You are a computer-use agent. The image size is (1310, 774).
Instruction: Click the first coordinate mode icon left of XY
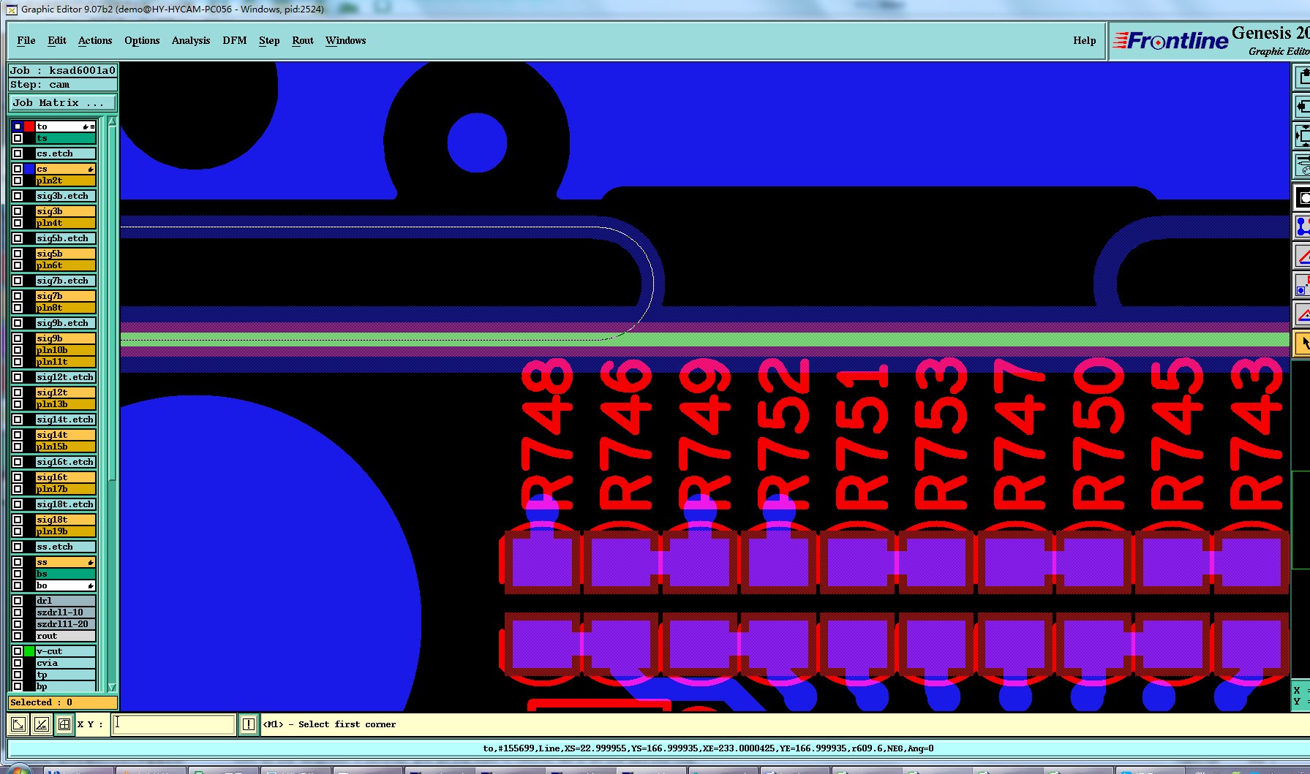coord(18,724)
